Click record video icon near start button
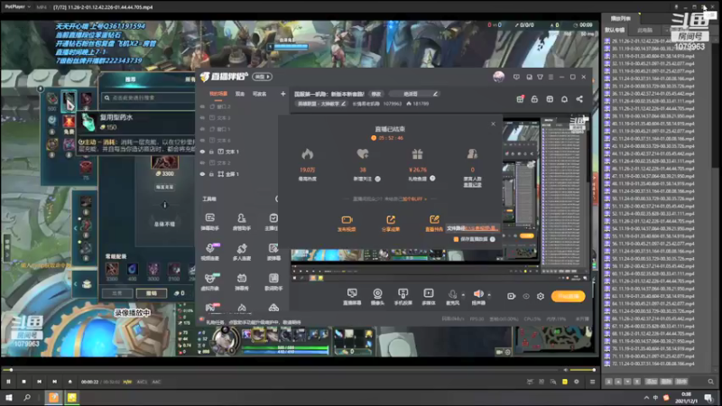The width and height of the screenshot is (722, 406). pos(511,297)
